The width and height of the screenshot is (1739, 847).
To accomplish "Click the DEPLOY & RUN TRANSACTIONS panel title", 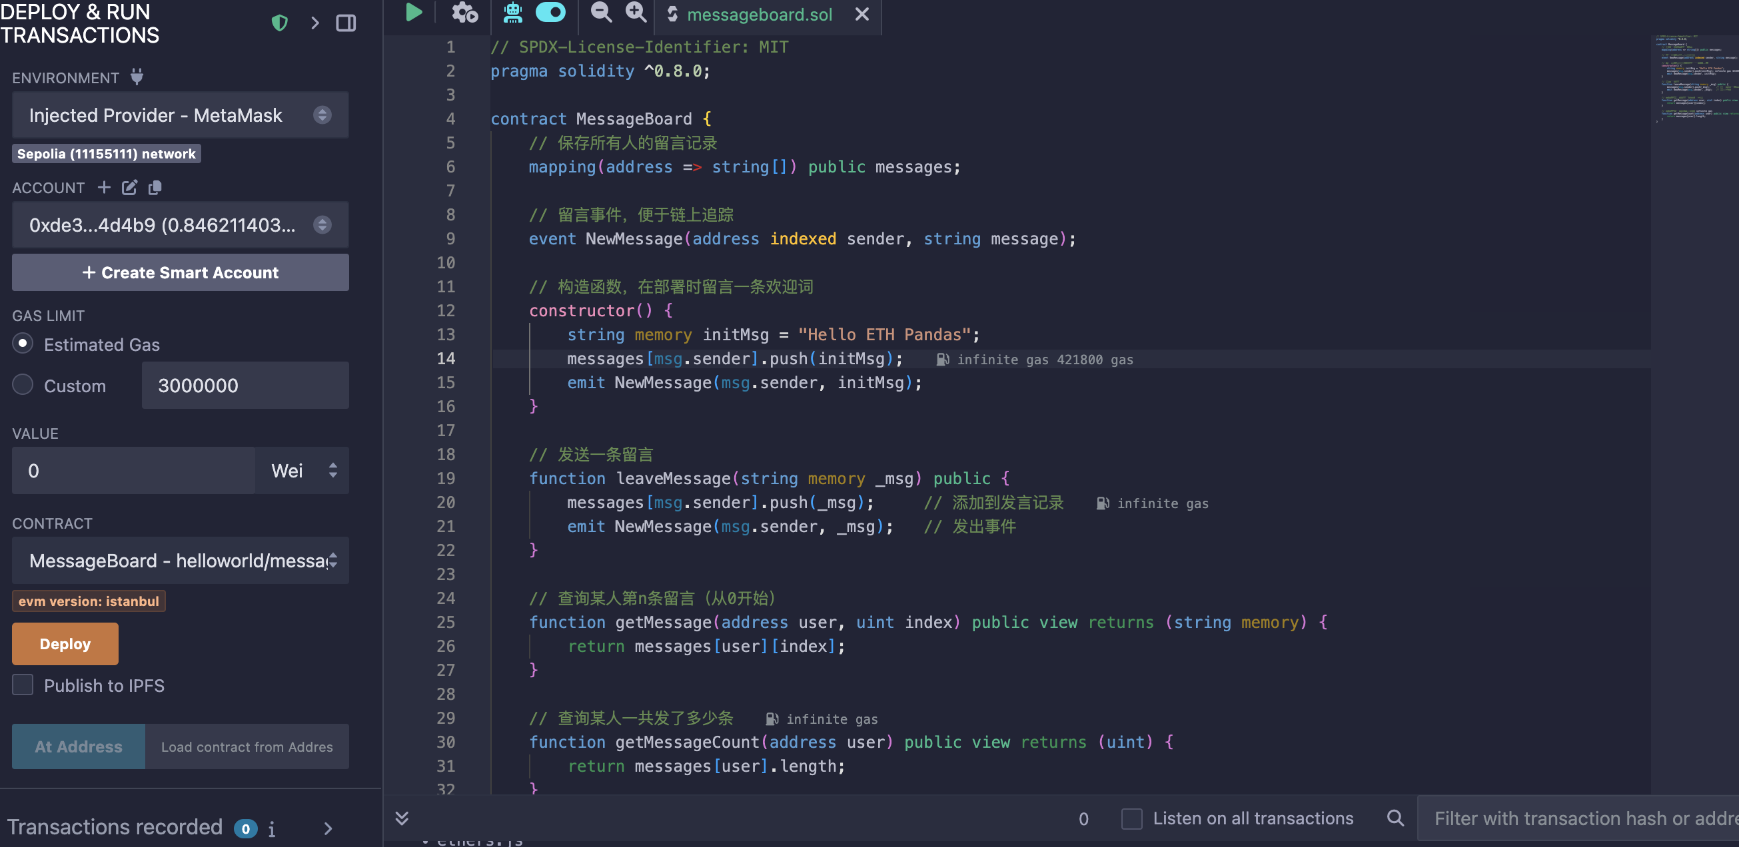I will pyautogui.click(x=80, y=23).
